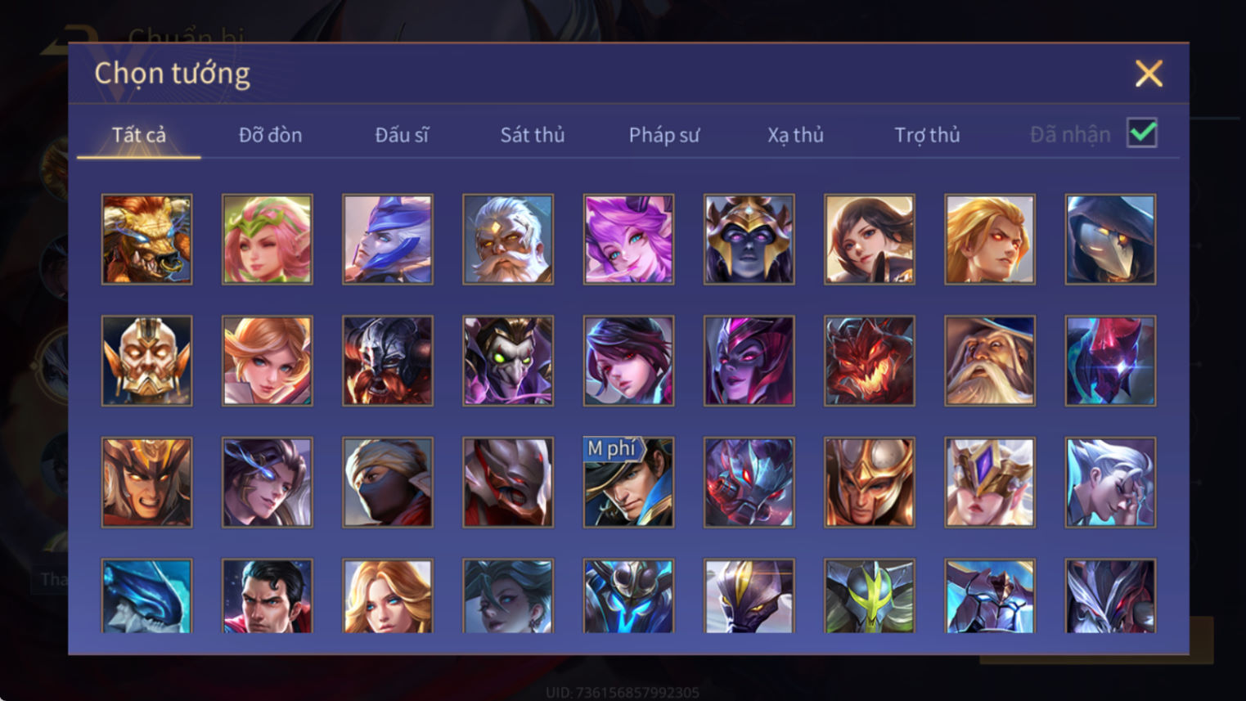Choose the golden-masked bald hero portrait

click(146, 361)
